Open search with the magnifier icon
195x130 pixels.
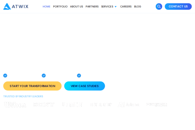pos(159,7)
